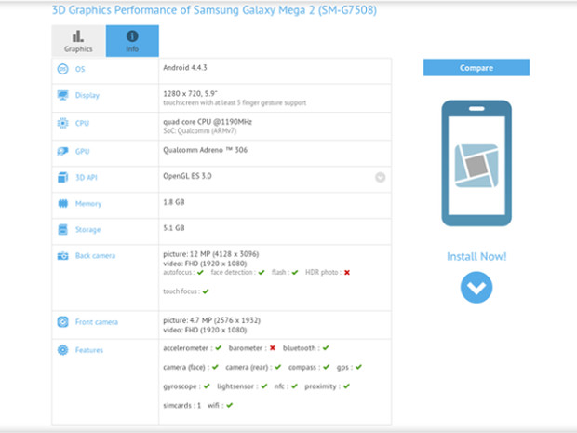Click the quad core CPU @1190MHz text

tap(208, 122)
